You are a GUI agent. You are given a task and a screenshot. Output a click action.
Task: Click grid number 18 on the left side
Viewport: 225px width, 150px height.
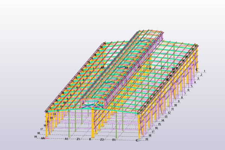point(39,133)
